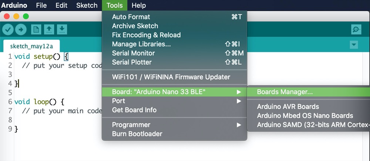Expand the Programmer submenu
Image resolution: width=370 pixels, height=161 pixels.
coord(174,125)
